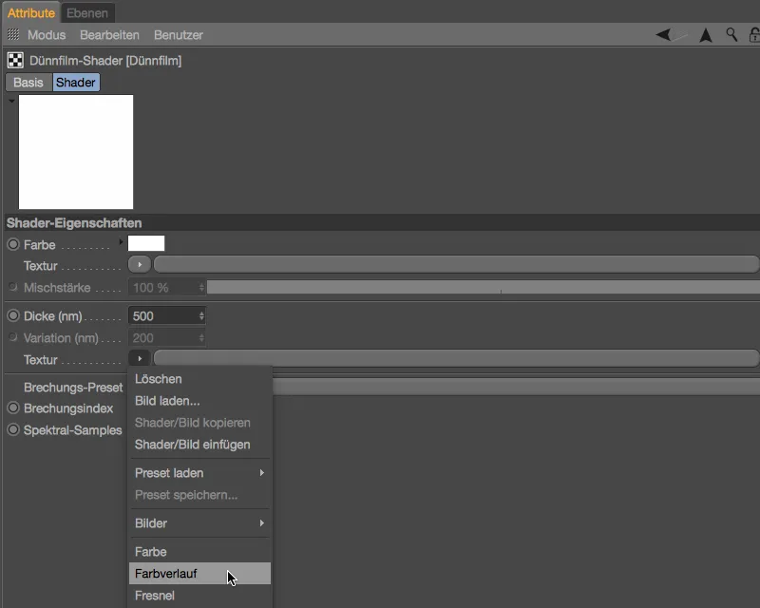
Task: Click the up arrow navigation icon
Action: tap(706, 35)
